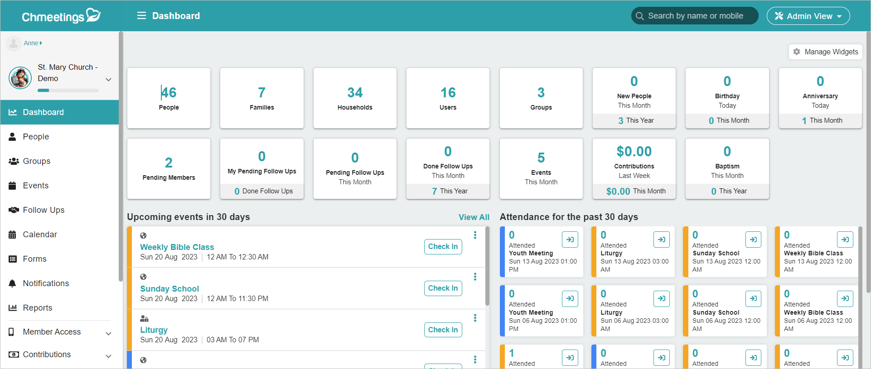Screen dimensions: 871x369
Task: Click the Chmeetings logo
Action: pos(61,16)
